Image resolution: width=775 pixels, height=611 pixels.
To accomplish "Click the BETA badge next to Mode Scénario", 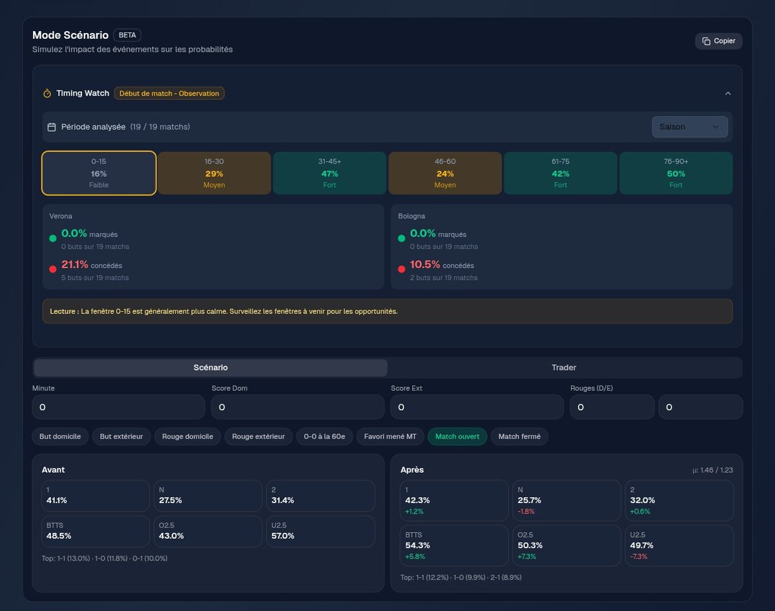I will (127, 35).
